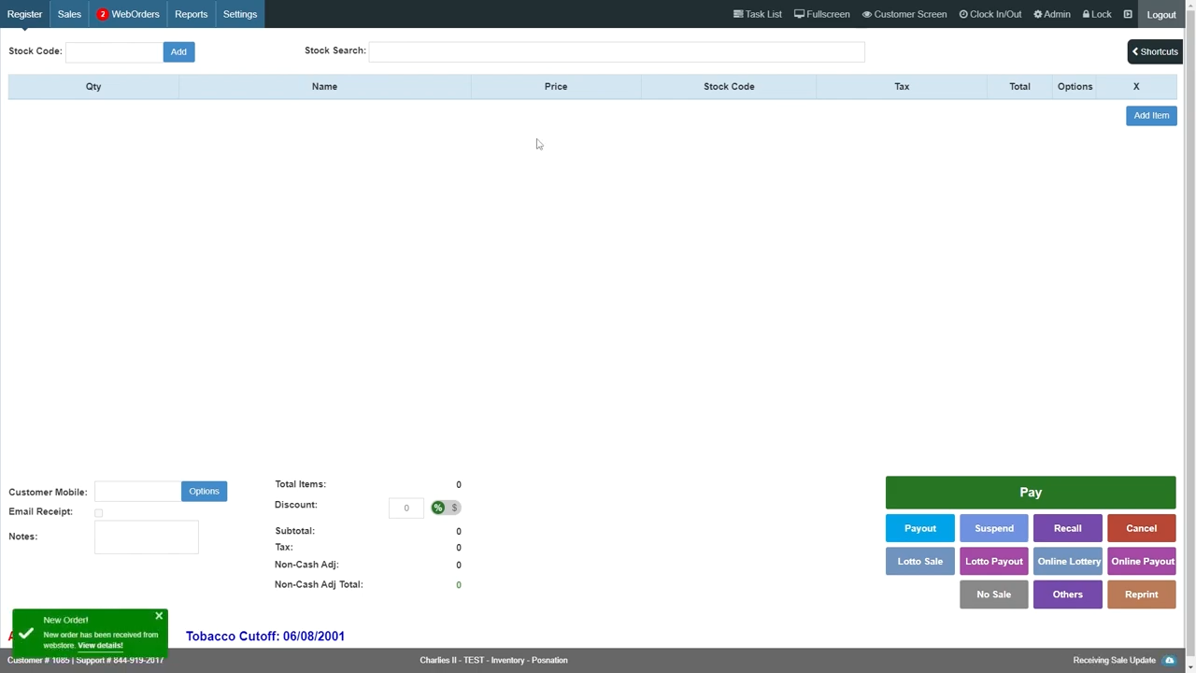The height and width of the screenshot is (673, 1196).
Task: Select the percent discount toggle option
Action: (437, 508)
